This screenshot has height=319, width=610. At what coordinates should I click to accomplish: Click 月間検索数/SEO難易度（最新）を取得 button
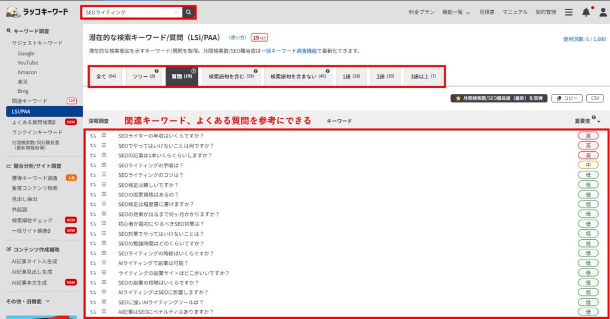pos(499,98)
